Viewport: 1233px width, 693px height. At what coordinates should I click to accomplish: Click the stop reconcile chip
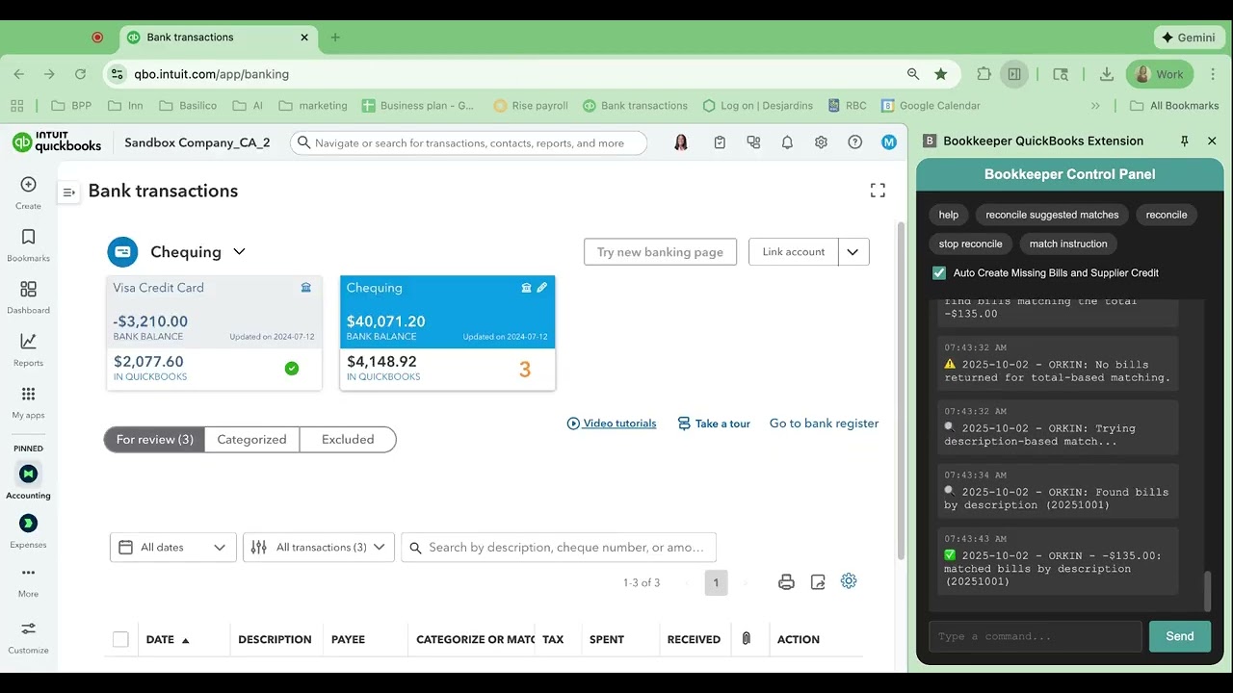pyautogui.click(x=971, y=244)
